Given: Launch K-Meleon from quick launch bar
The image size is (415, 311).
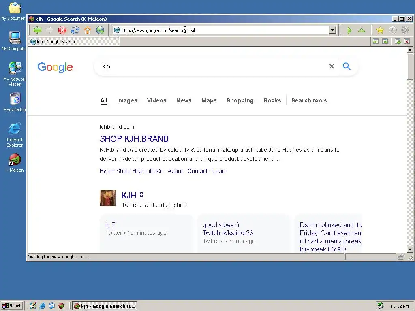Looking at the screenshot, I should (61, 306).
